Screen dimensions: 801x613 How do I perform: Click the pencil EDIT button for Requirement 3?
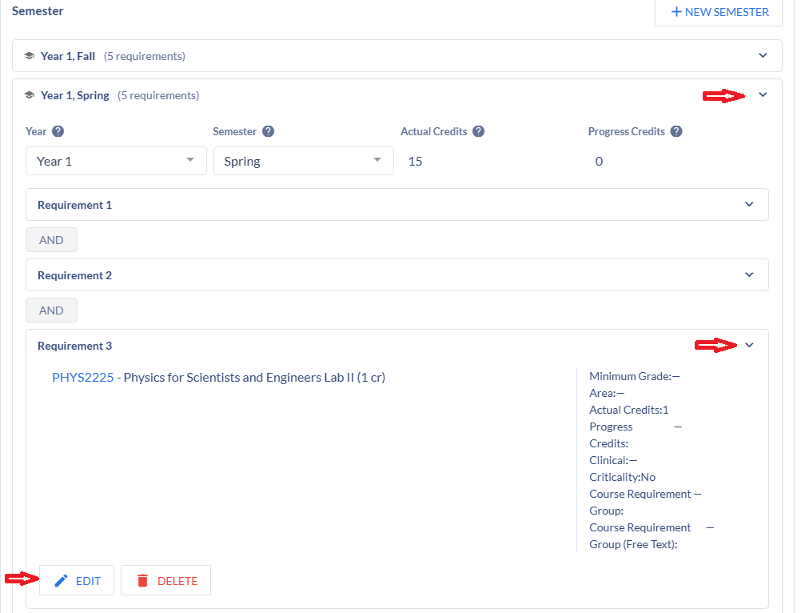pos(77,581)
